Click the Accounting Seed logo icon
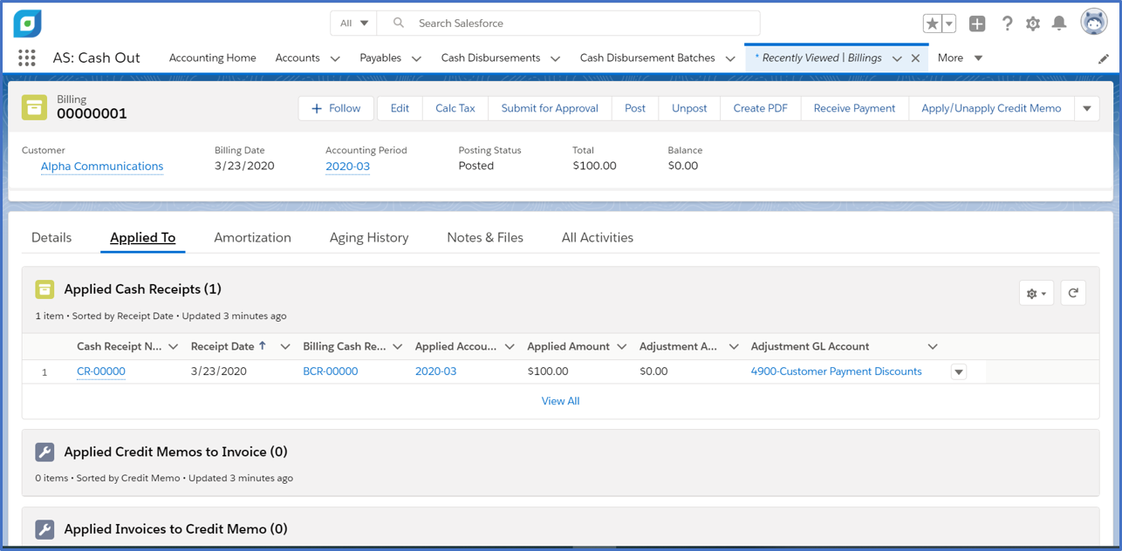Viewport: 1122px width, 551px height. pos(28,24)
